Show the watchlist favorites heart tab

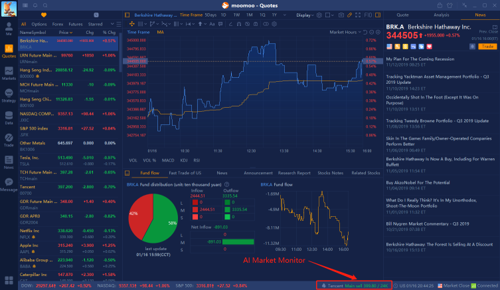pos(44,15)
